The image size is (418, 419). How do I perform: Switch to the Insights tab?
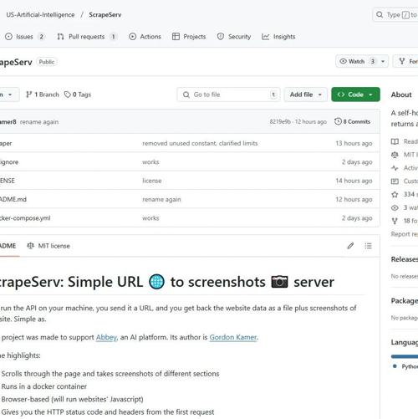click(x=278, y=37)
